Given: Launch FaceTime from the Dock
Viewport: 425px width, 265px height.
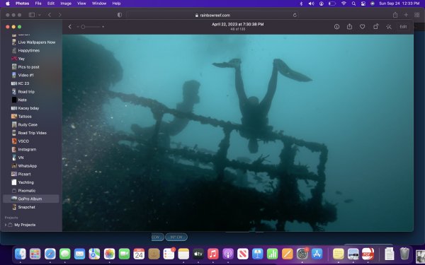Looking at the screenshot, I should pos(124,254).
